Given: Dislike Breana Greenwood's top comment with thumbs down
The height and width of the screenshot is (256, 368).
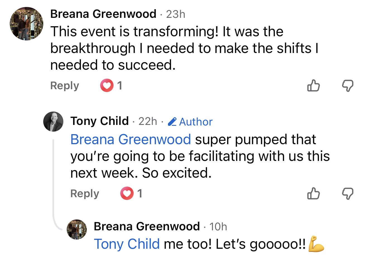Looking at the screenshot, I should click(x=348, y=86).
